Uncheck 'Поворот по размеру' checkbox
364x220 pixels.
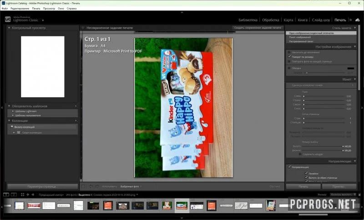tap(289, 56)
